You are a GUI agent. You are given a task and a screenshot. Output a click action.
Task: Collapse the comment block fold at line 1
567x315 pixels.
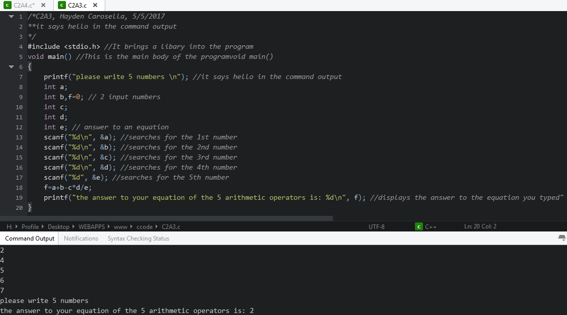click(x=11, y=16)
